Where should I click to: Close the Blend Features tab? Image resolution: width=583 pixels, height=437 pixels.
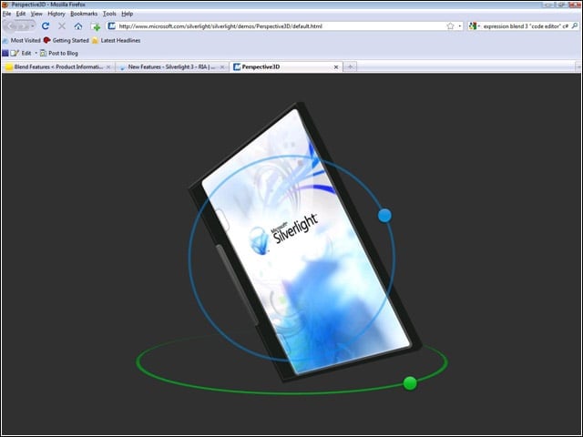(x=108, y=66)
